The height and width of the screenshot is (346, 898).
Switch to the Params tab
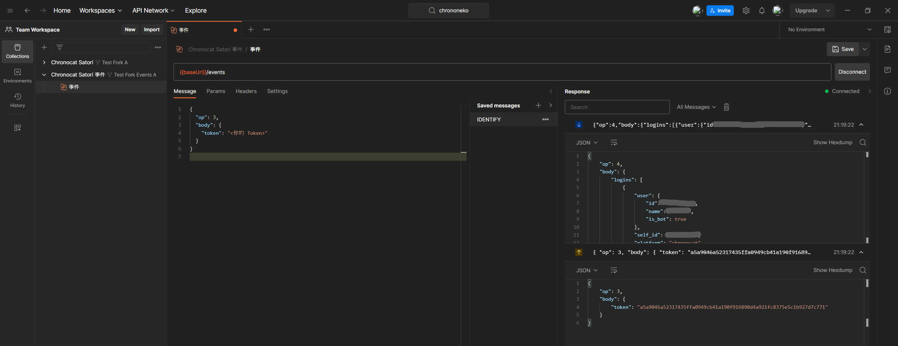coord(216,91)
